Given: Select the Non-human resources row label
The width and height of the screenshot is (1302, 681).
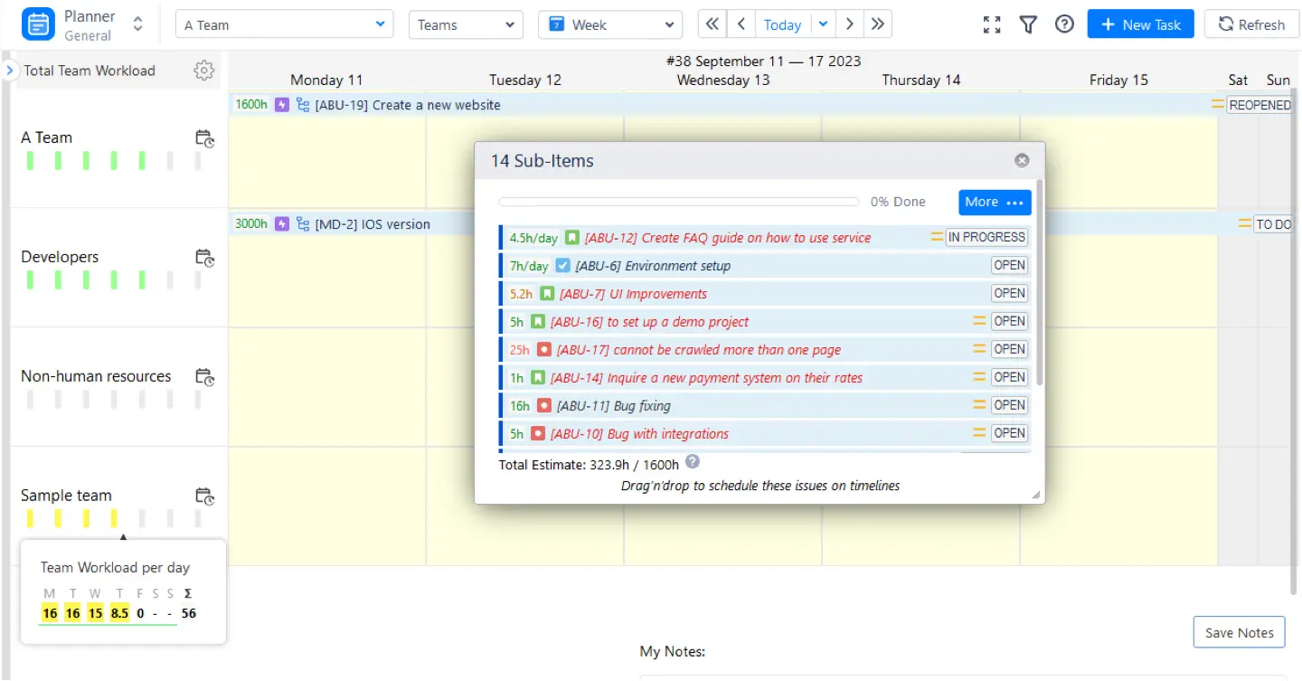Looking at the screenshot, I should coord(96,376).
